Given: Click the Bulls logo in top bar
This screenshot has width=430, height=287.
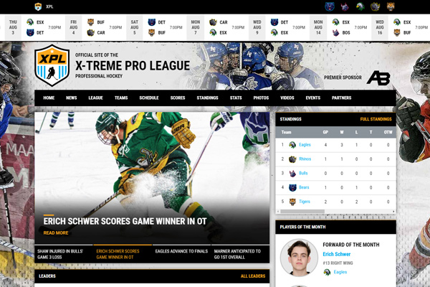Looking at the screenshot, I should tap(345, 6).
